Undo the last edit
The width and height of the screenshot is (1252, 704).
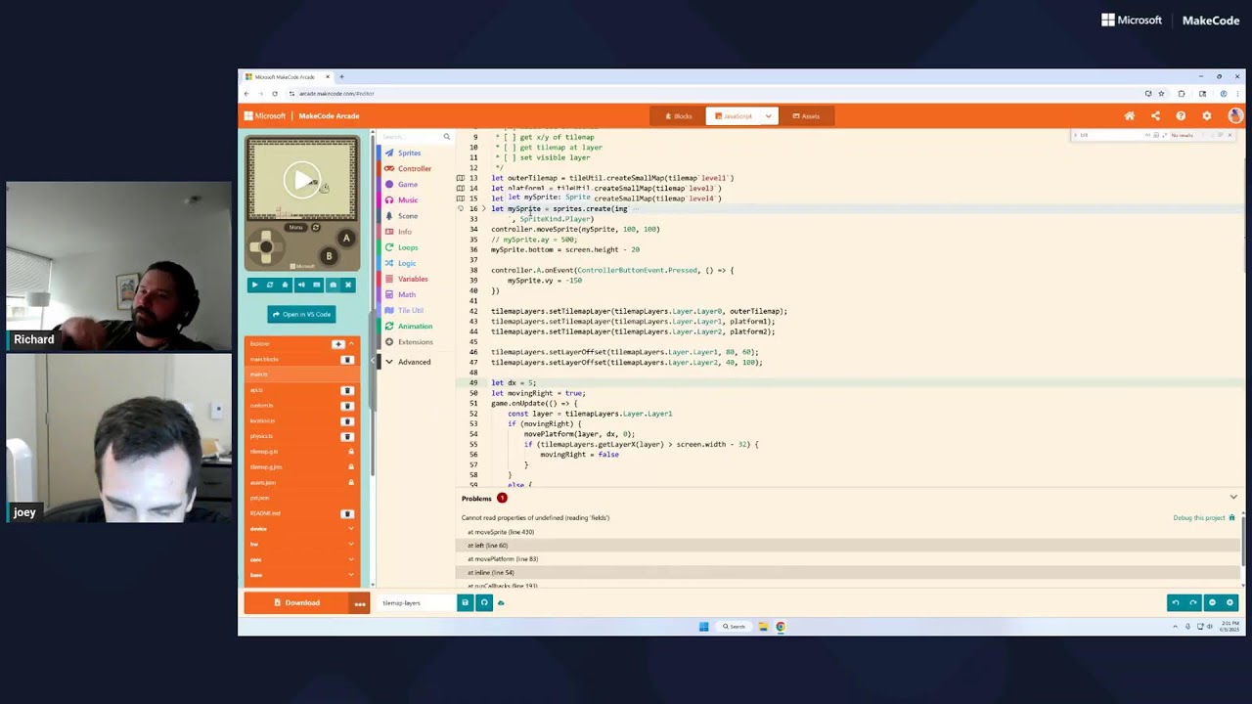coord(1176,602)
